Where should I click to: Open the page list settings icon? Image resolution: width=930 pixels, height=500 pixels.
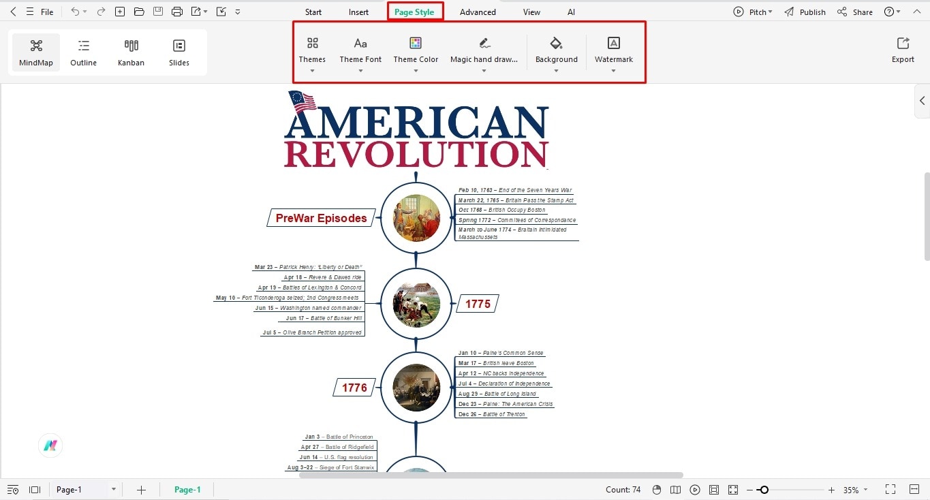click(13, 490)
